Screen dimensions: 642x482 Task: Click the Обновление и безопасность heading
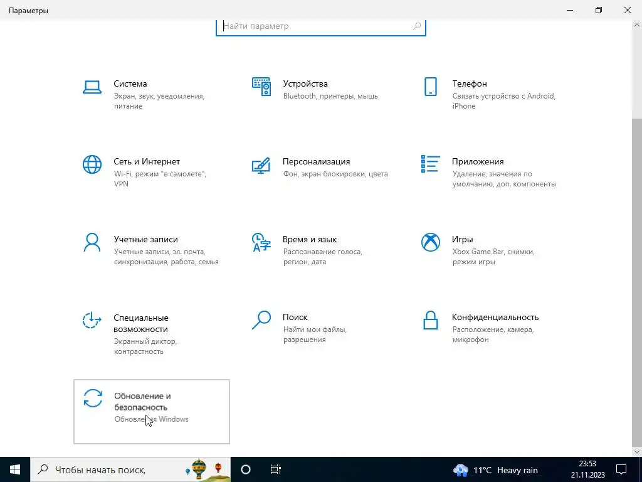pyautogui.click(x=142, y=402)
